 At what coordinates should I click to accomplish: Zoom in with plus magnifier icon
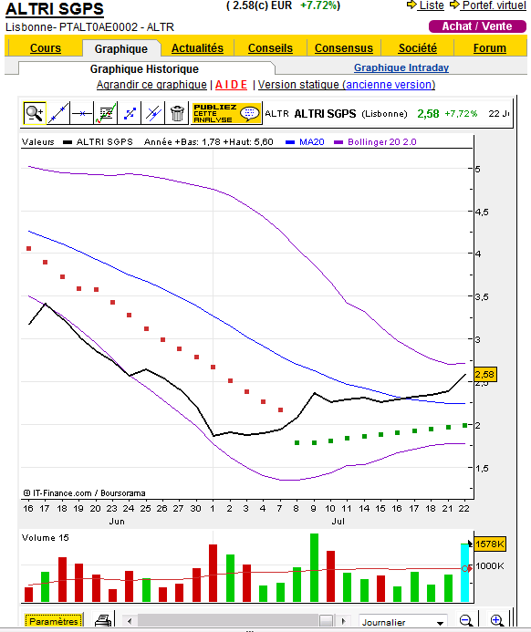(x=496, y=621)
